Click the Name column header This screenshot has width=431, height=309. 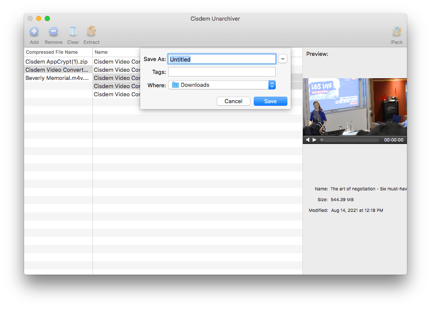coord(116,52)
